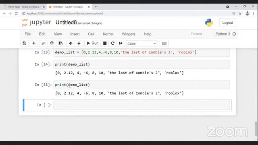The image size is (258, 145).
Task: Open the cell type Code dropdown
Action: [x=141, y=43]
